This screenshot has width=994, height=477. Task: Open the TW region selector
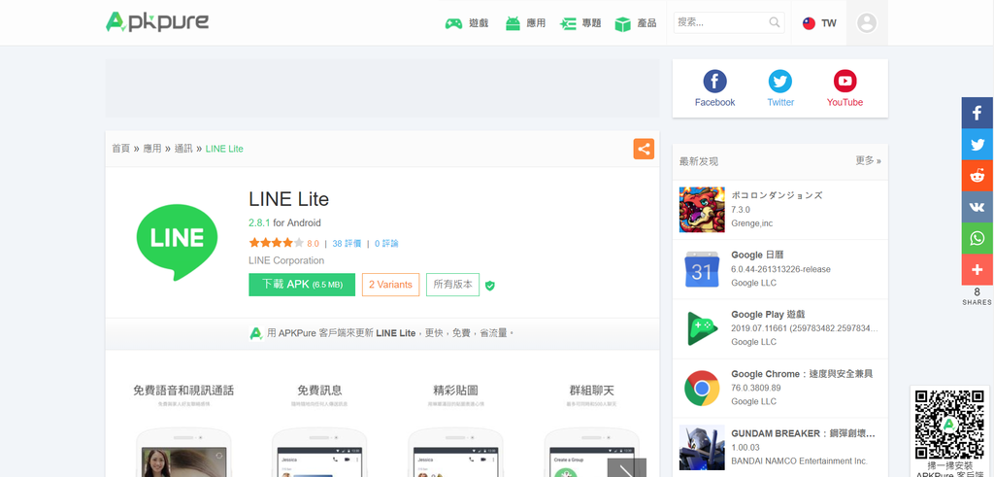[x=819, y=23]
